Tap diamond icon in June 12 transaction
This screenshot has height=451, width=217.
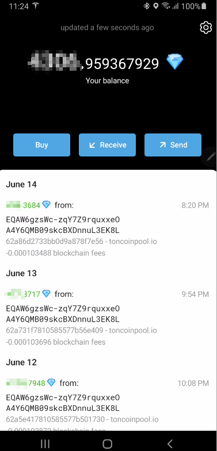(51, 383)
